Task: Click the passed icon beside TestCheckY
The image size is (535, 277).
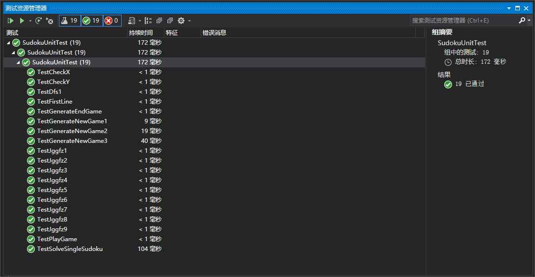Action: [x=31, y=82]
